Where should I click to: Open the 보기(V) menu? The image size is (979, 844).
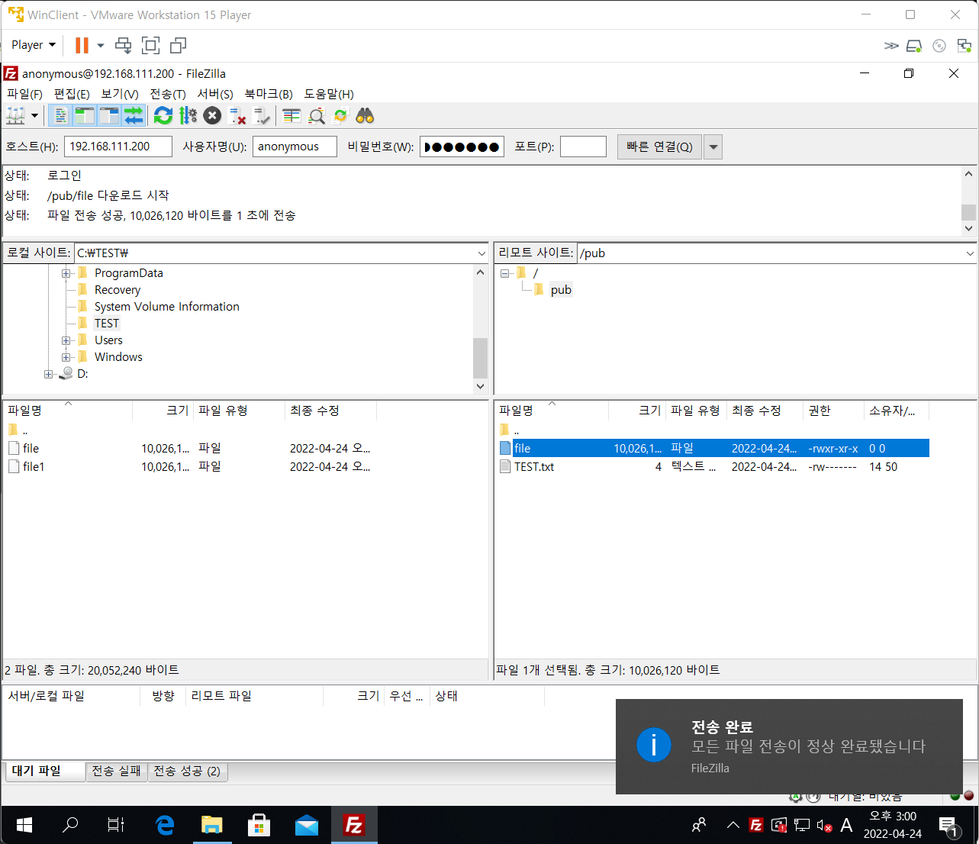pyautogui.click(x=120, y=94)
